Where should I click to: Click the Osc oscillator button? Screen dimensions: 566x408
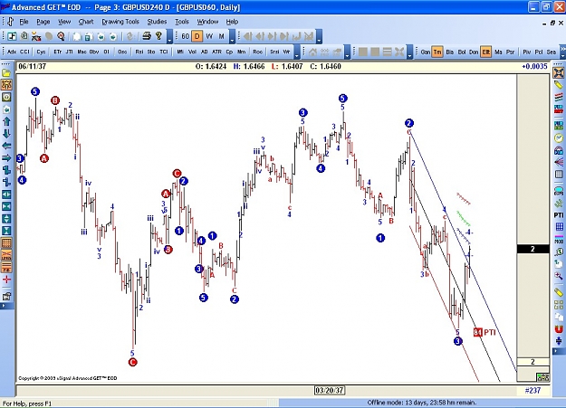pos(122,52)
